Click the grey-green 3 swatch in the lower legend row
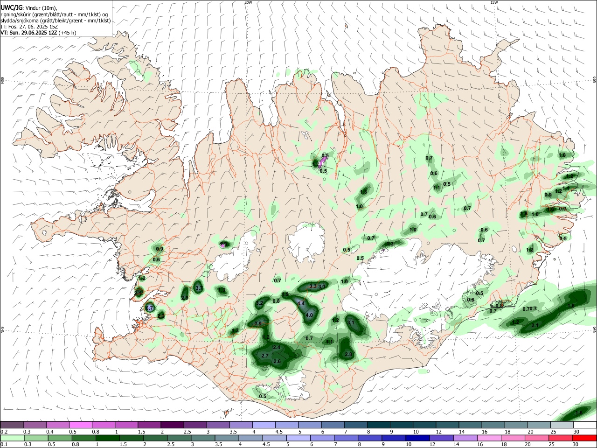 point(203,438)
